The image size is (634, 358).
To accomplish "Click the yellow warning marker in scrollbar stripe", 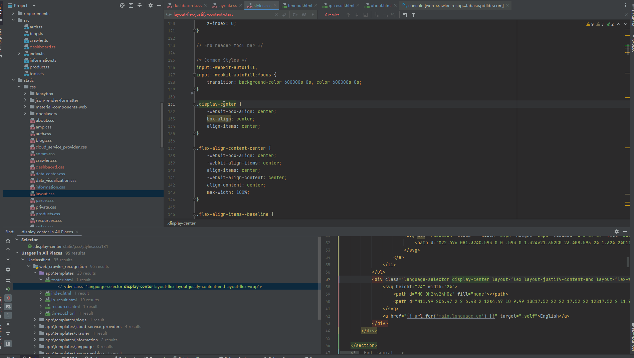I will (627, 97).
